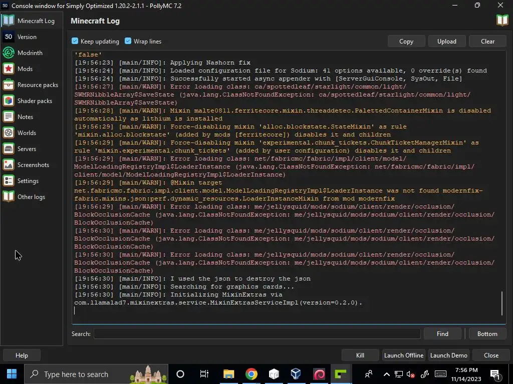Open Task View on taskbar
This screenshot has width=513, height=384.
click(x=204, y=374)
